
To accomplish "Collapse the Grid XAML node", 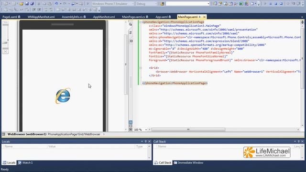I will pos(141,68).
